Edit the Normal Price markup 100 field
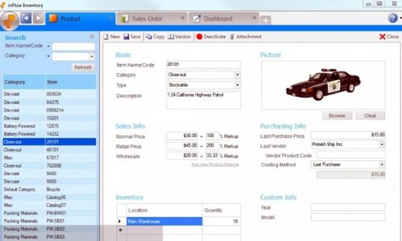Image resolution: width=402 pixels, height=241 pixels. [212, 136]
